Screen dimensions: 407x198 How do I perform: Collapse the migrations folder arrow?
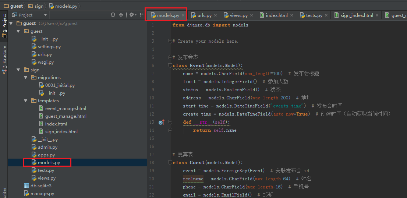pyautogui.click(x=25, y=78)
